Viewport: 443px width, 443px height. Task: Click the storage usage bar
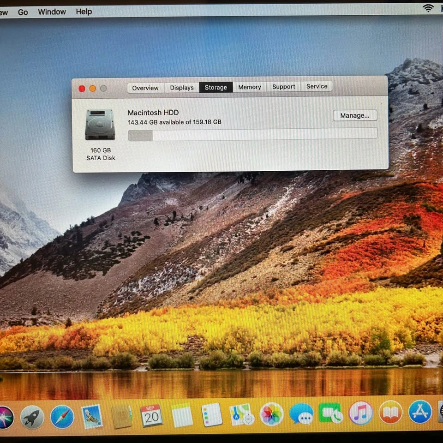pos(252,134)
